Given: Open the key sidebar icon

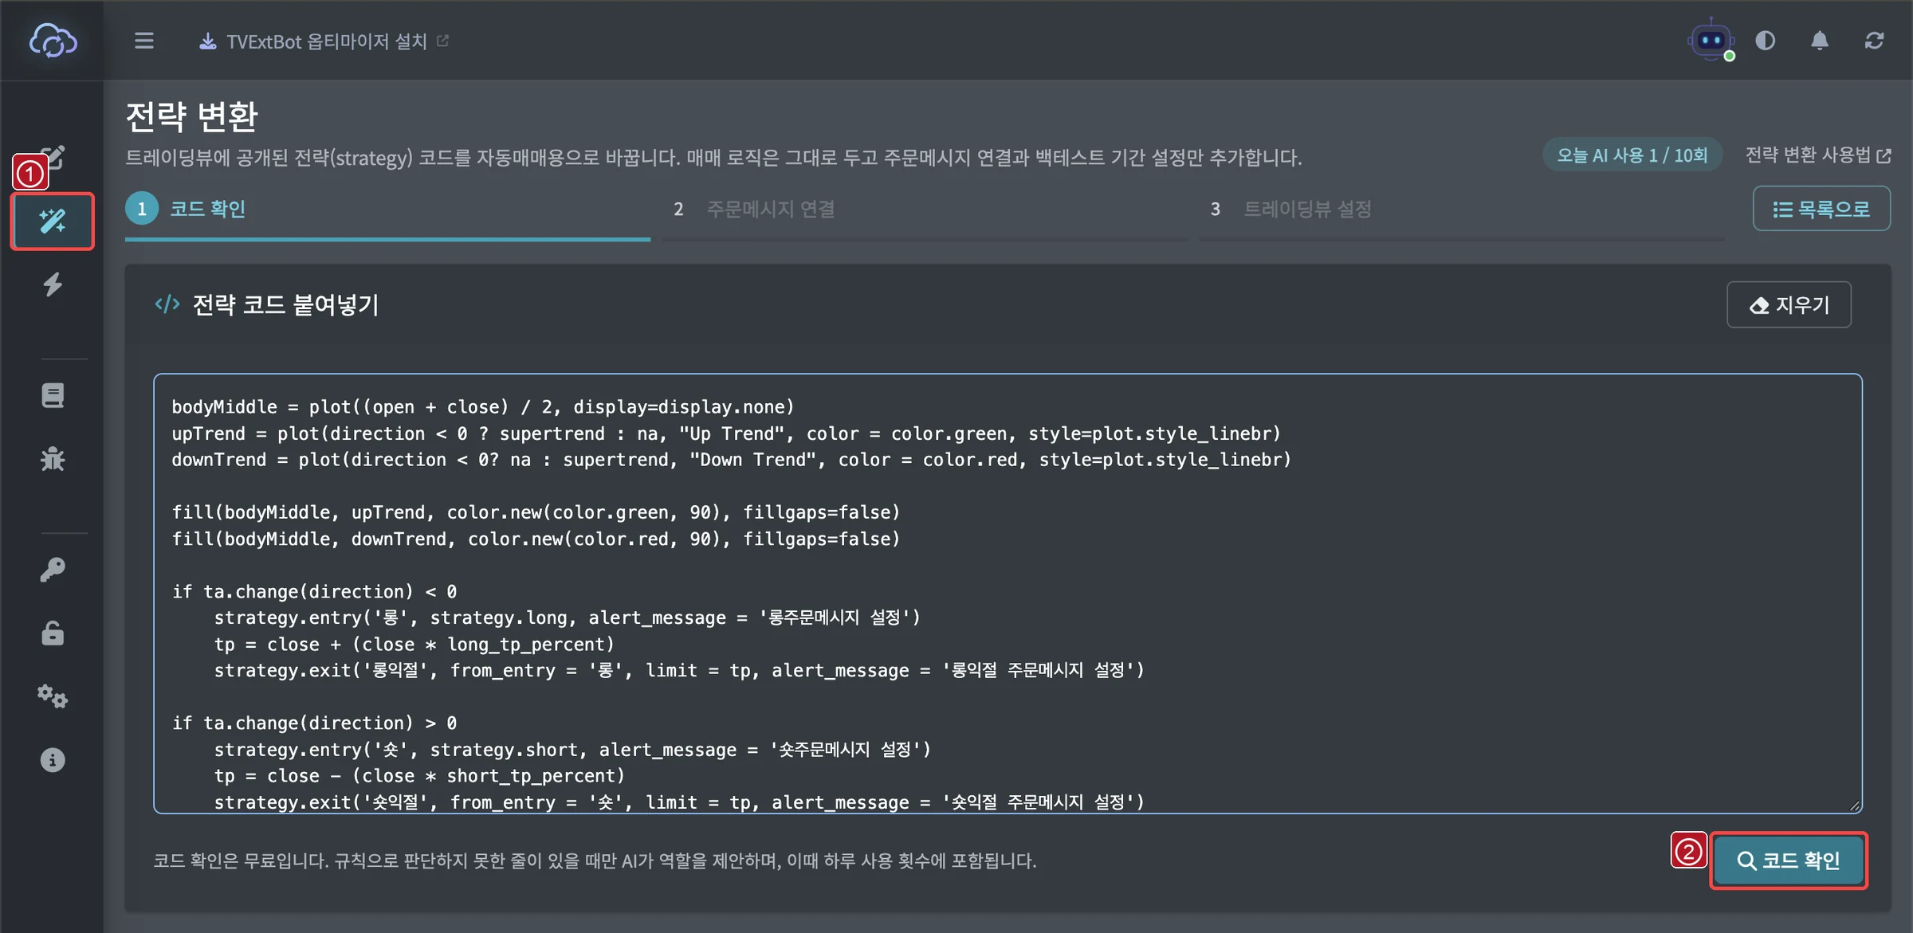Looking at the screenshot, I should click(x=53, y=570).
